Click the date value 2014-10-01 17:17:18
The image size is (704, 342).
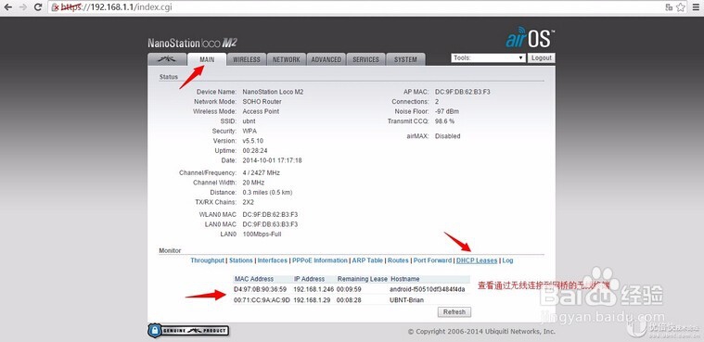(x=272, y=160)
